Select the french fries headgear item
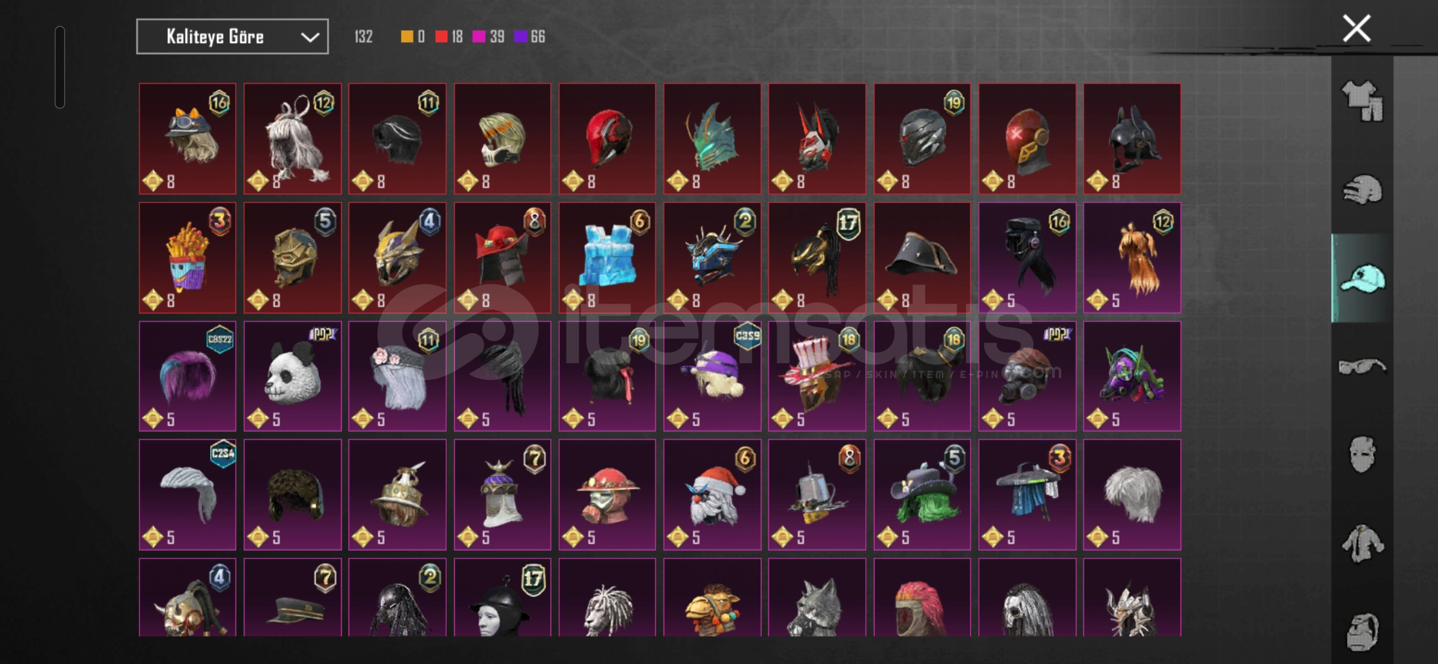The height and width of the screenshot is (664, 1438). point(187,258)
